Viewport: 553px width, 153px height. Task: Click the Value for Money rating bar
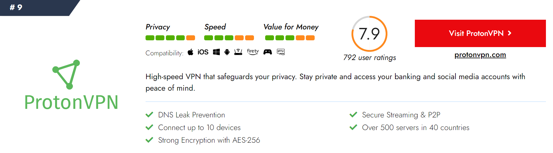pos(290,38)
